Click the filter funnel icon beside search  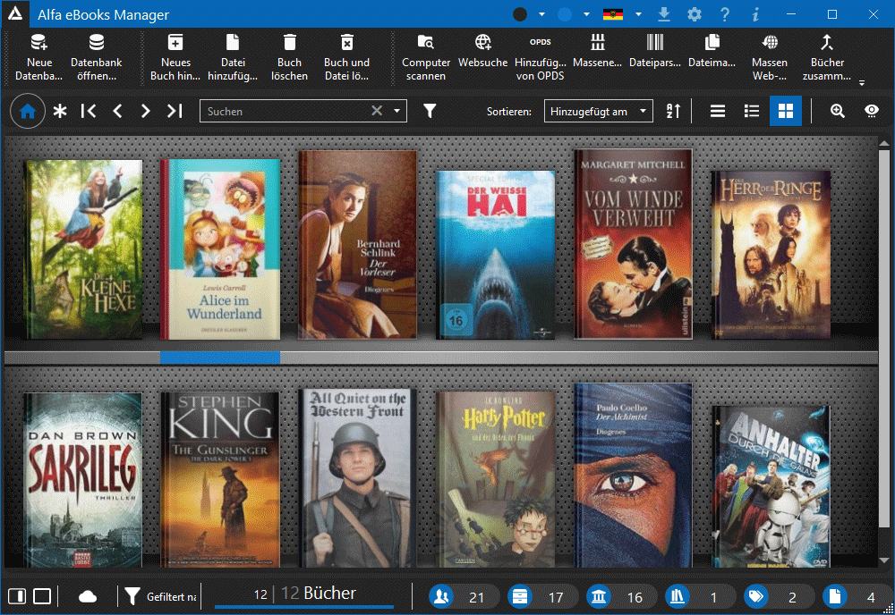click(x=430, y=112)
